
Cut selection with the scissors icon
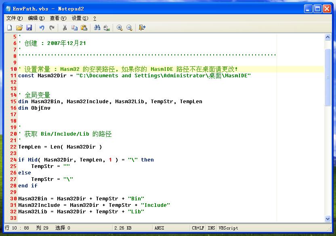pyautogui.click(x=65, y=28)
